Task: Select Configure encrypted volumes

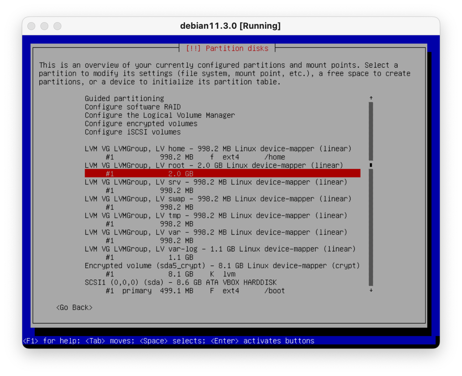Action: [141, 124]
